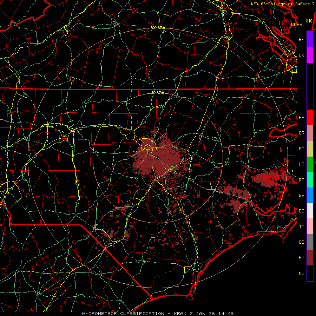Click the HYDROMETEOR CLASSIFICATION title text
The height and width of the screenshot is (316, 316).
click(123, 314)
